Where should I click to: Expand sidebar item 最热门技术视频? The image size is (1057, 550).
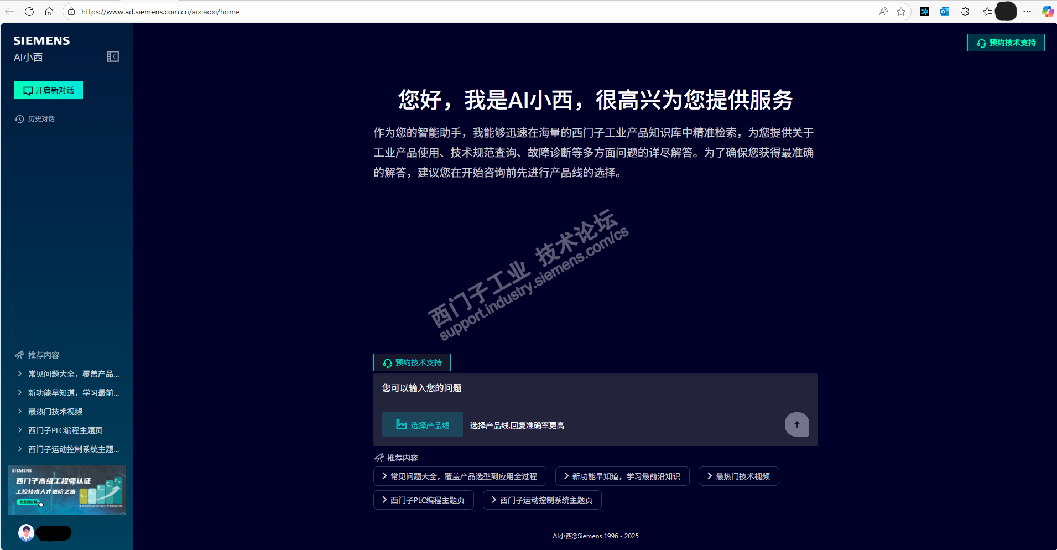click(x=50, y=412)
